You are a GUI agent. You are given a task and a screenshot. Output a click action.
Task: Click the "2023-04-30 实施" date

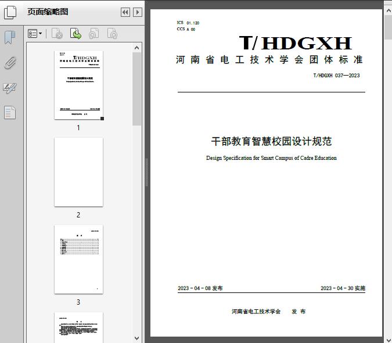point(343,288)
